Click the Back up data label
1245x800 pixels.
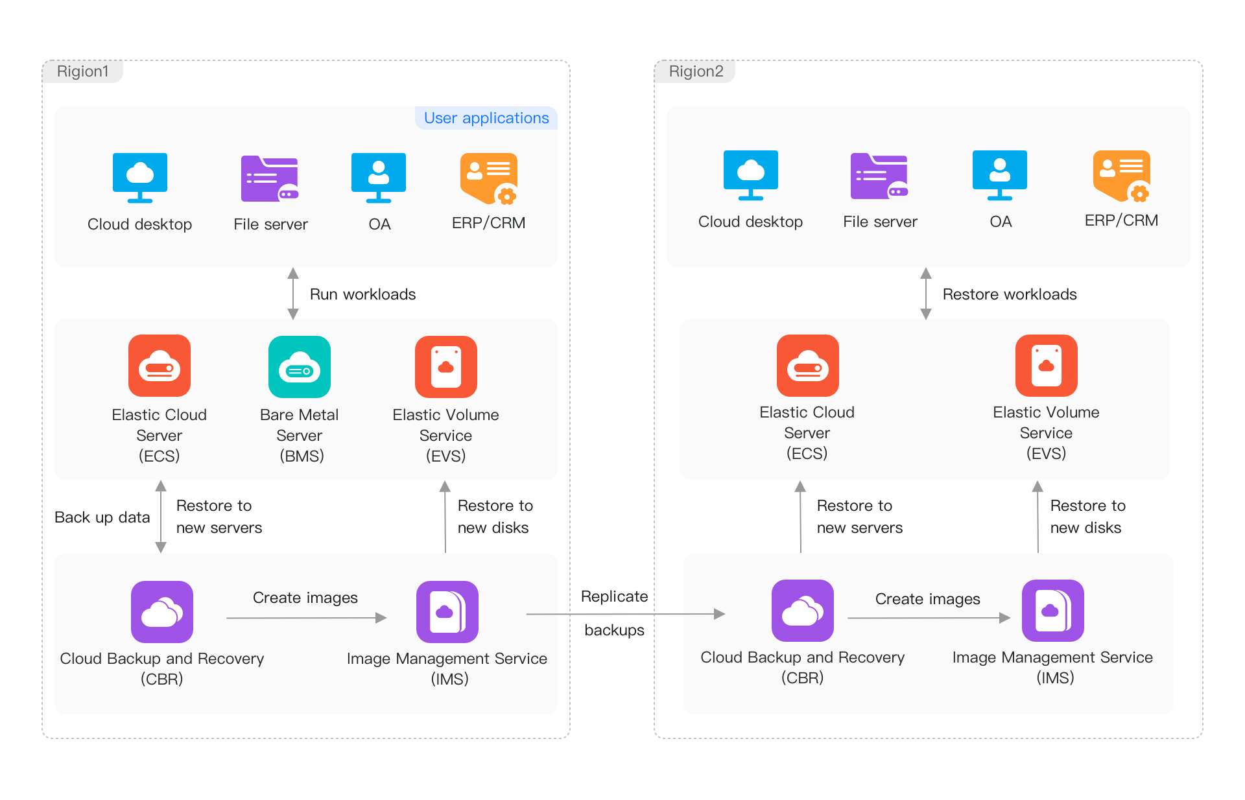(102, 517)
